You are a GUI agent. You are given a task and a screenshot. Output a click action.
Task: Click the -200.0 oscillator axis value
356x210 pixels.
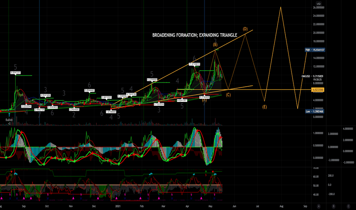331,194
